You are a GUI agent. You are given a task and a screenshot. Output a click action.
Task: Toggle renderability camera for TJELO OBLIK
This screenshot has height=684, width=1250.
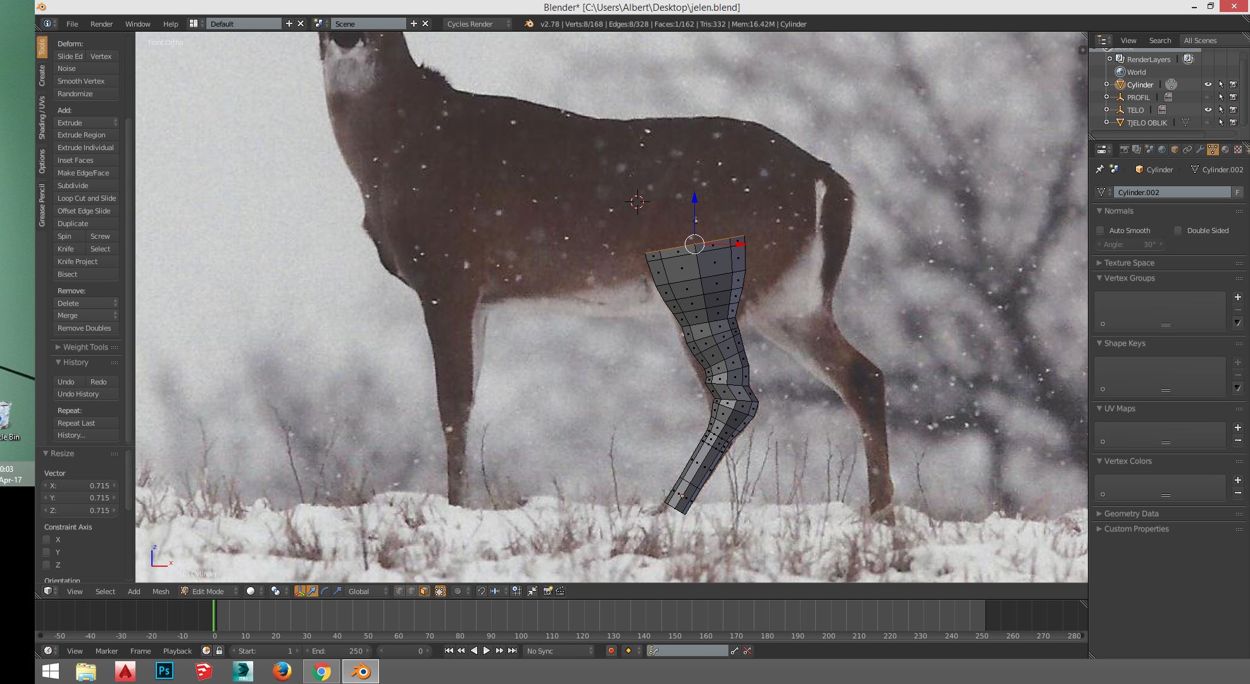pos(1233,122)
